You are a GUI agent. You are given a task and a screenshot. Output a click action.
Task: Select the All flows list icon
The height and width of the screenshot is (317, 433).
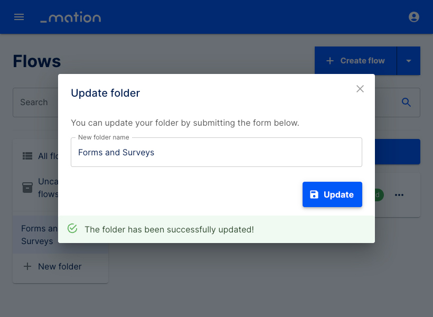[x=27, y=155]
